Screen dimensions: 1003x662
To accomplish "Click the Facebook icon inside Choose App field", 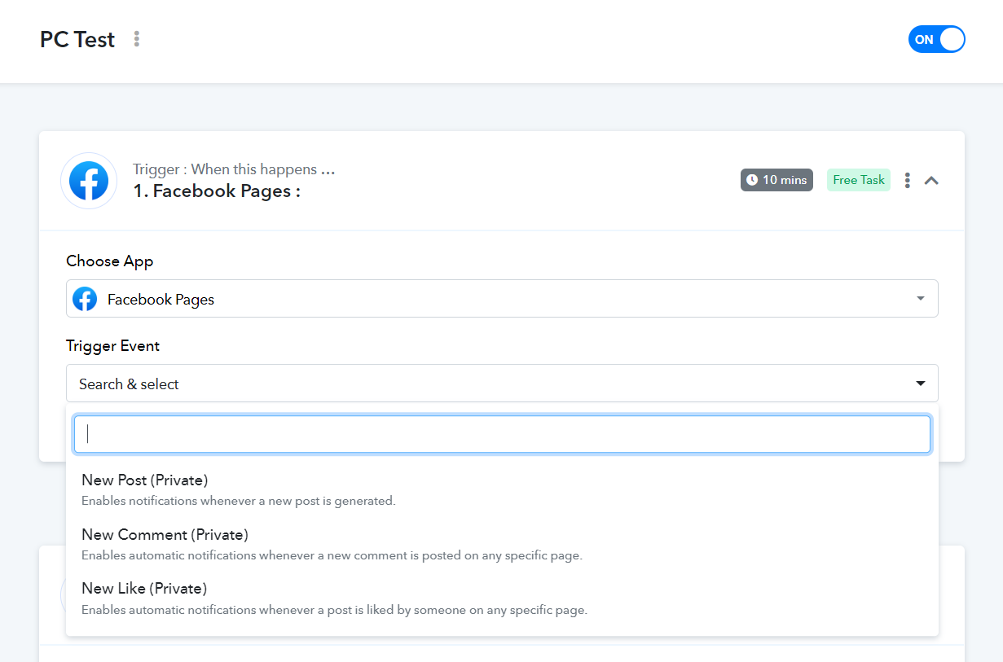I will tap(85, 299).
